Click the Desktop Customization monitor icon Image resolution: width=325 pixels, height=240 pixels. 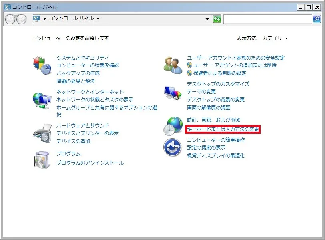173,93
